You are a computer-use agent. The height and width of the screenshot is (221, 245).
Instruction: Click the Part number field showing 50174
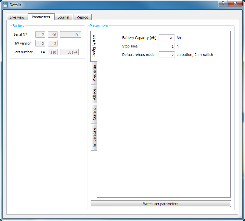click(x=70, y=52)
